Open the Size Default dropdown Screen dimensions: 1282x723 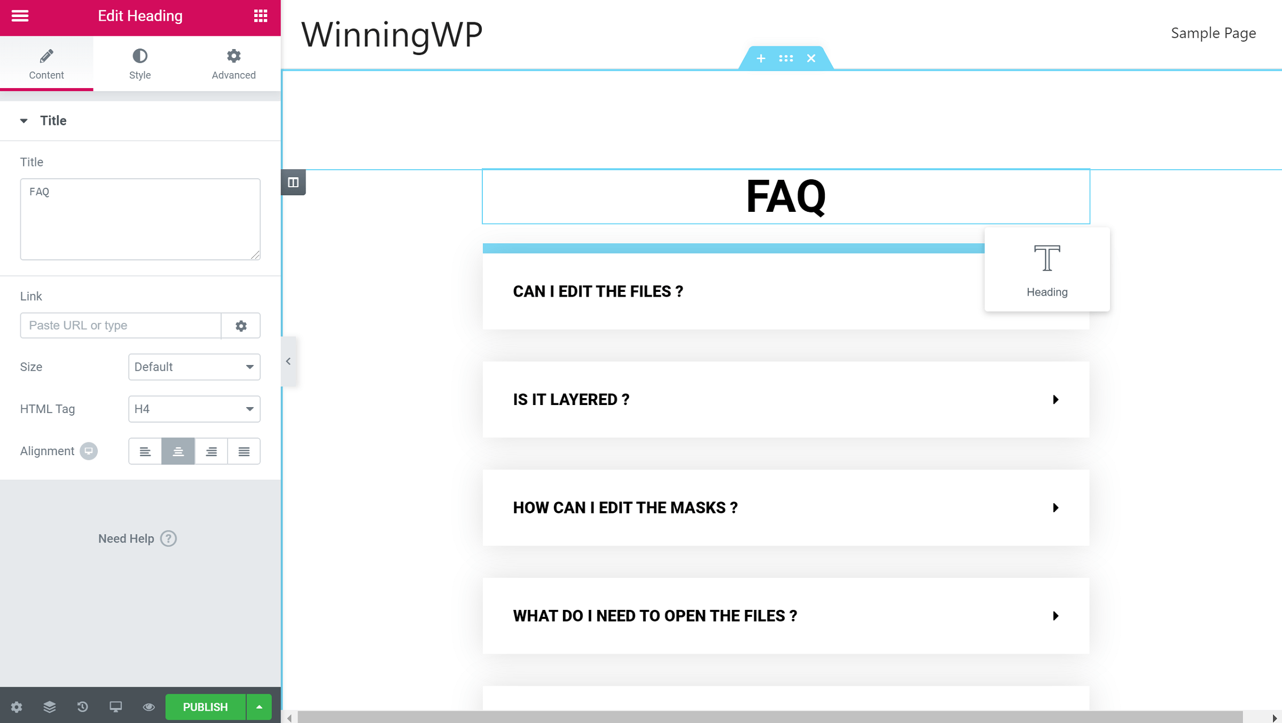coord(193,367)
